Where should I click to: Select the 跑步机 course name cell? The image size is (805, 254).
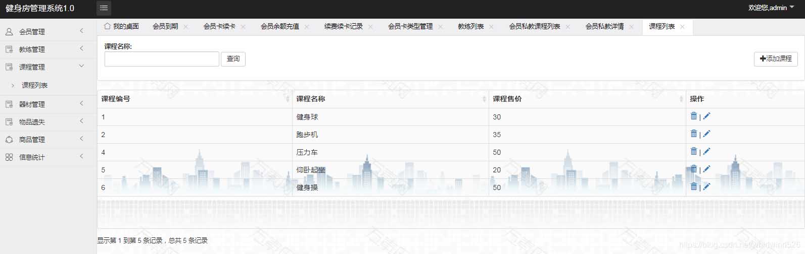point(390,135)
